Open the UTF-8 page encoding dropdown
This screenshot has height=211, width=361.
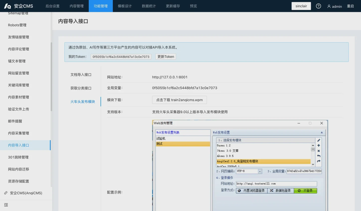pos(260,171)
